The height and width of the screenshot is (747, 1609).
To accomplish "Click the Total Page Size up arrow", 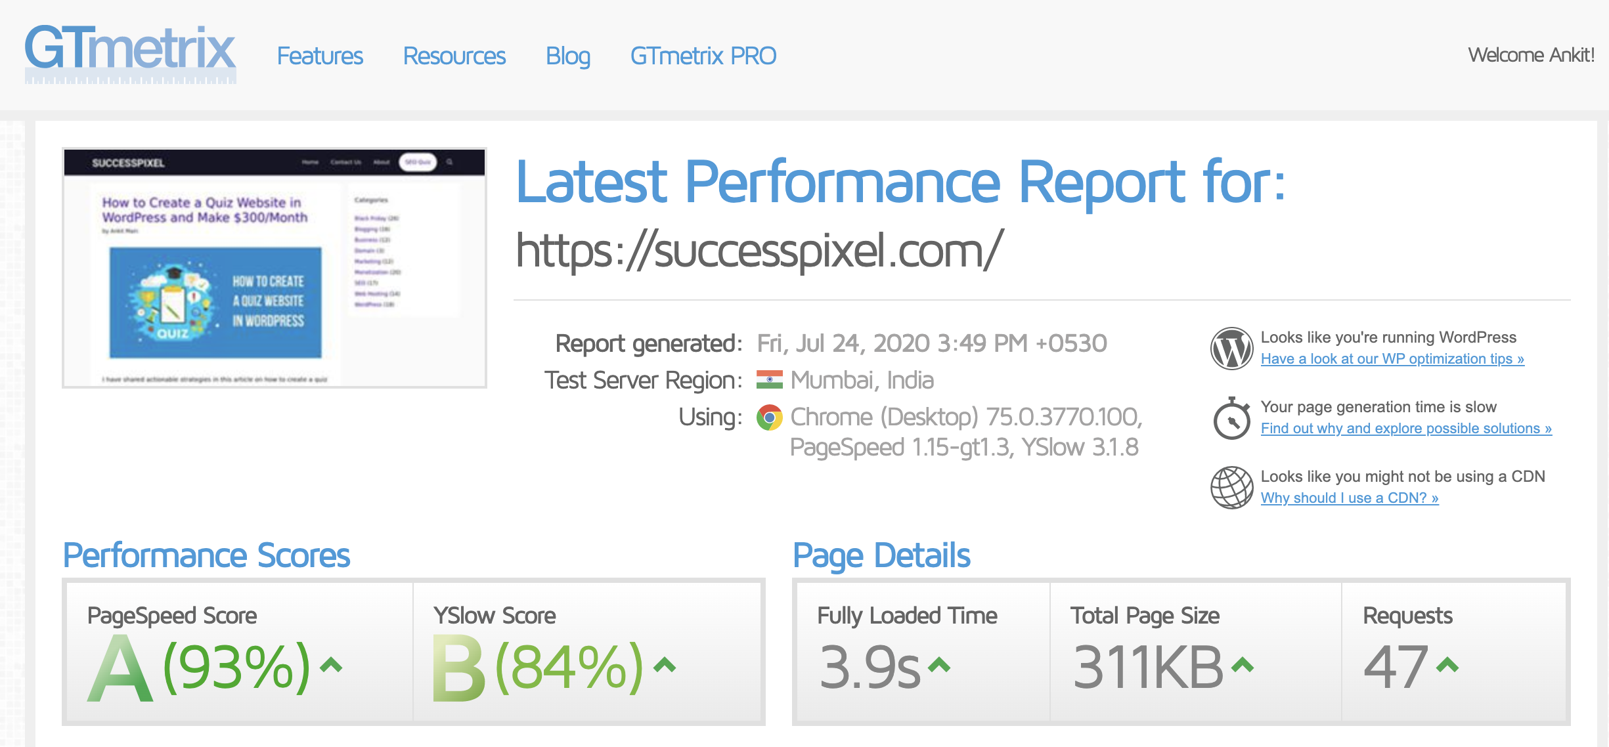I will (1243, 666).
